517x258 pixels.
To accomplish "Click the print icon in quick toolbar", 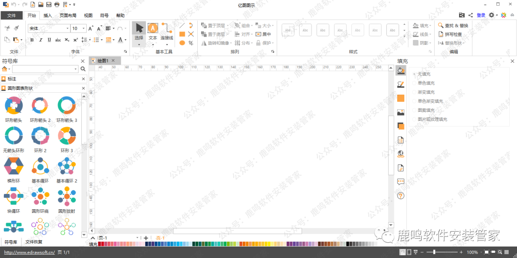I will [x=57, y=4].
